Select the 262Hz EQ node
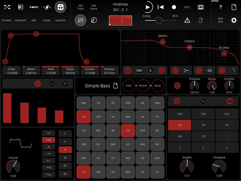 coord(163,42)
